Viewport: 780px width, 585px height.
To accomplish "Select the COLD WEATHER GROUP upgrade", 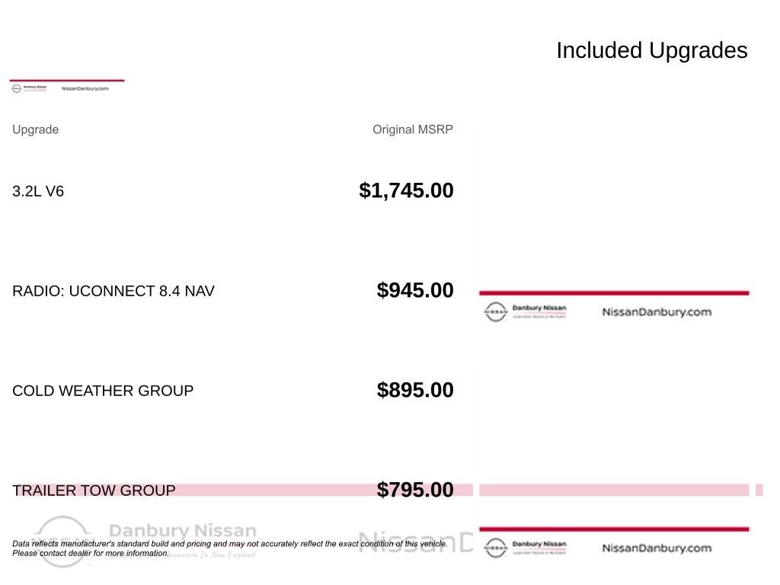I will coord(103,391).
